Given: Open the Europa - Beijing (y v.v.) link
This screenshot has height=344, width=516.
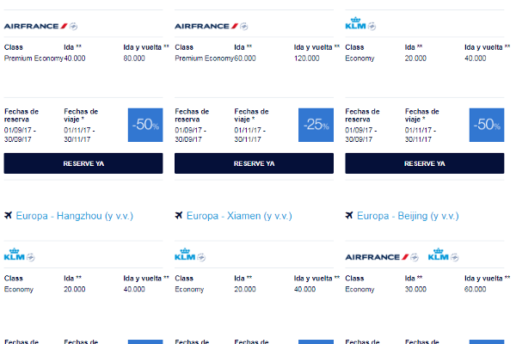Looking at the screenshot, I should coord(408,216).
